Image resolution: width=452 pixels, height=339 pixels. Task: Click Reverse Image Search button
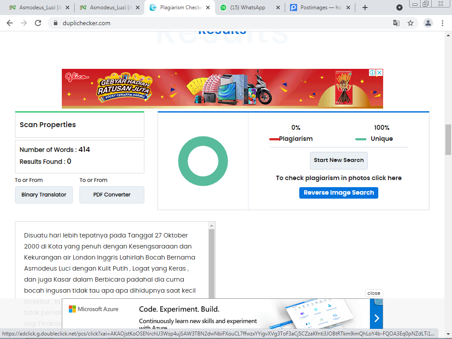pyautogui.click(x=339, y=193)
